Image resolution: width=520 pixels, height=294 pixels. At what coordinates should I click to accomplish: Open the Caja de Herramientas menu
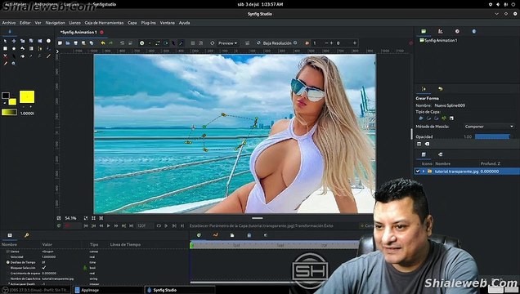(104, 23)
